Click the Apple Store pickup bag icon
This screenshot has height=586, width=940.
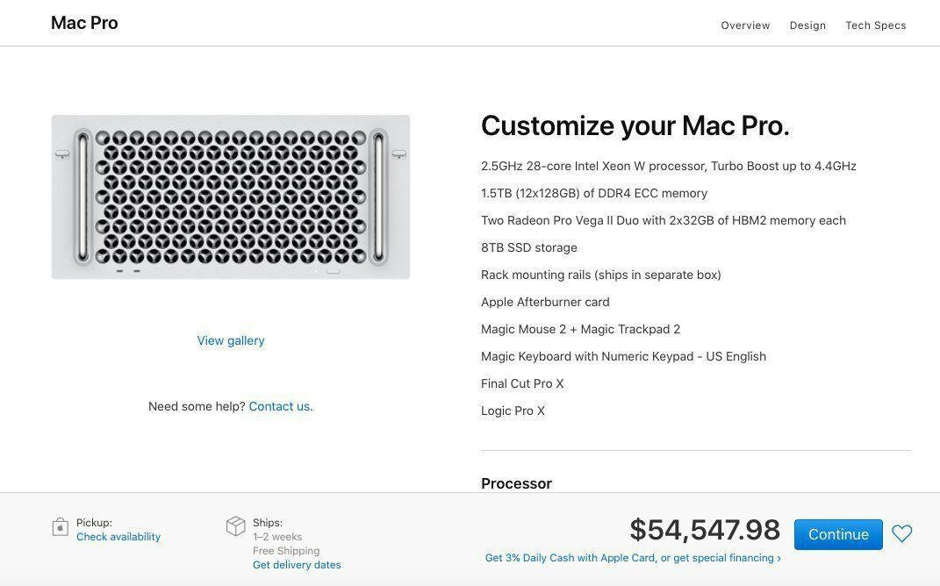coord(60,527)
